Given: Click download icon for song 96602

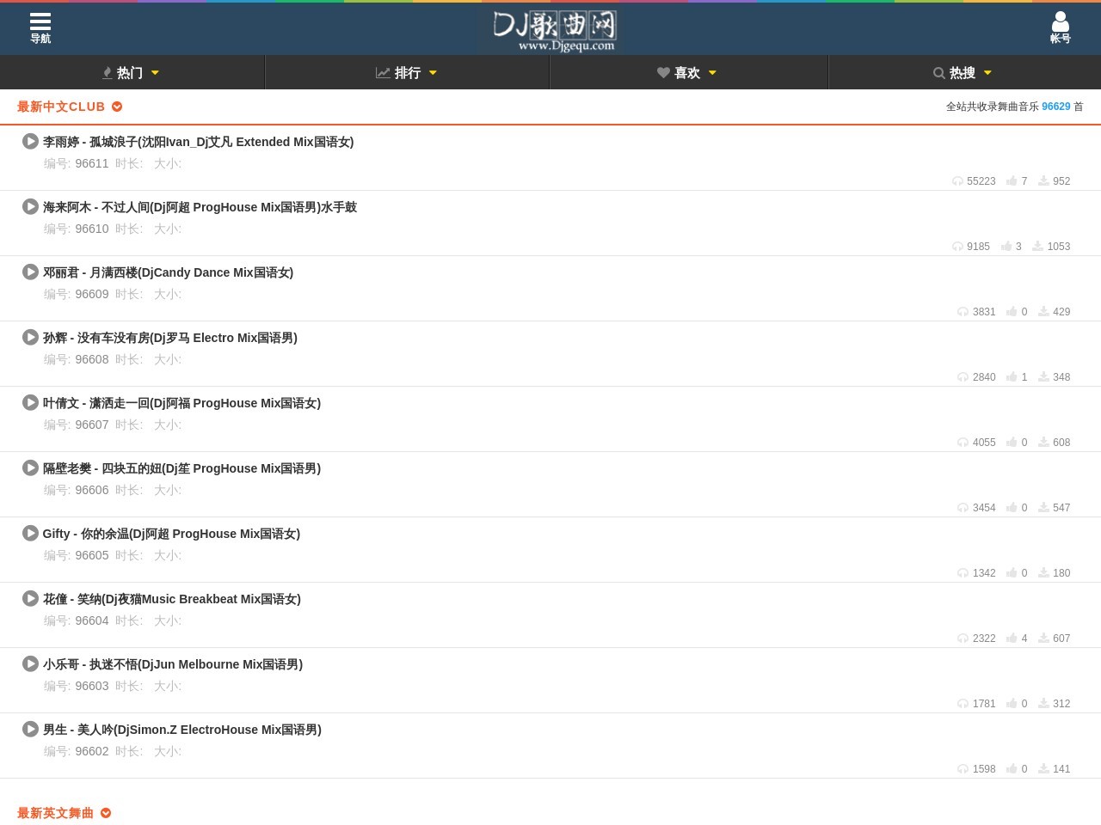Looking at the screenshot, I should coord(1043,768).
